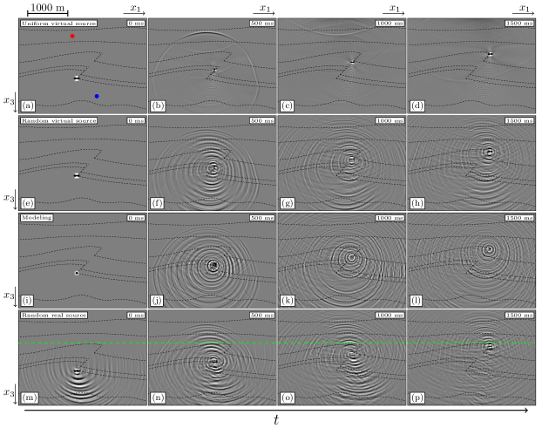This screenshot has width=549, height=428.
Task: Click the wavefront center in panel (j)
Action: point(213,264)
